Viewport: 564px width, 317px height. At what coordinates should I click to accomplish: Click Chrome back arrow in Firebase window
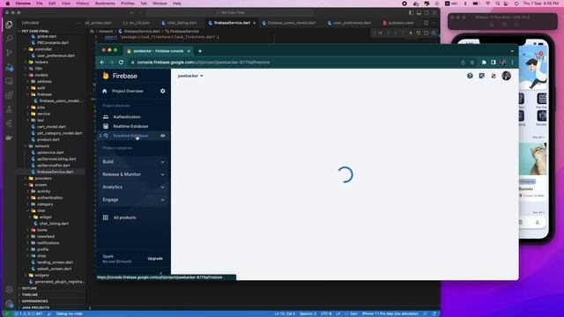click(x=102, y=63)
